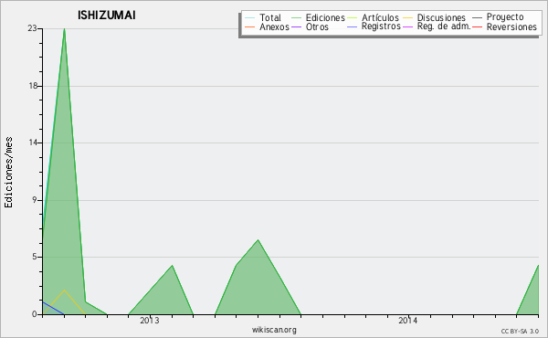548x338 pixels.
Task: Click the red Reversiones line swatch
Action: coord(477,26)
